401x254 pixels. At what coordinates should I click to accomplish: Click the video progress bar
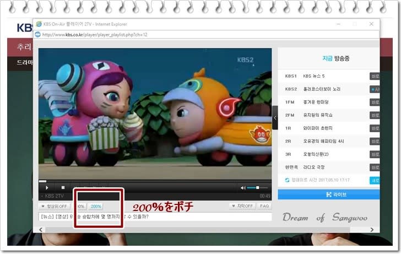pyautogui.click(x=155, y=181)
